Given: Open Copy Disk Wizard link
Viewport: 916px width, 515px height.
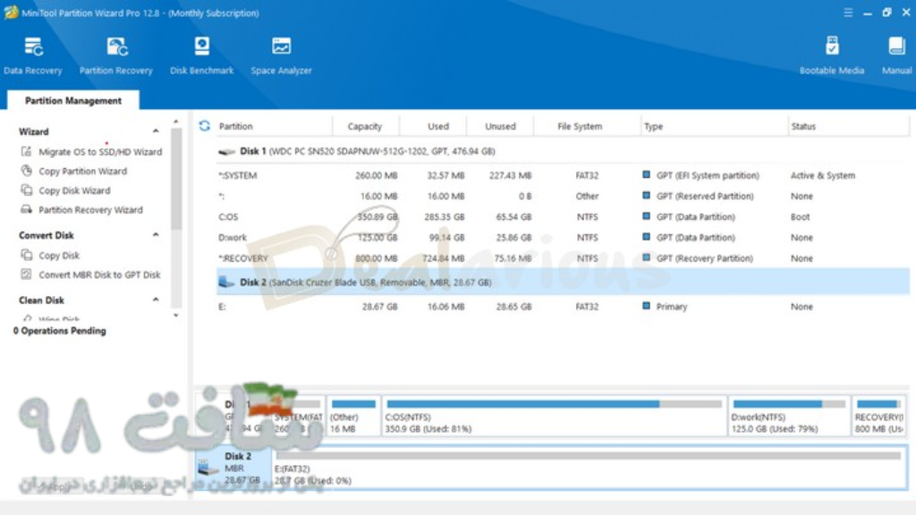Looking at the screenshot, I should click(74, 190).
